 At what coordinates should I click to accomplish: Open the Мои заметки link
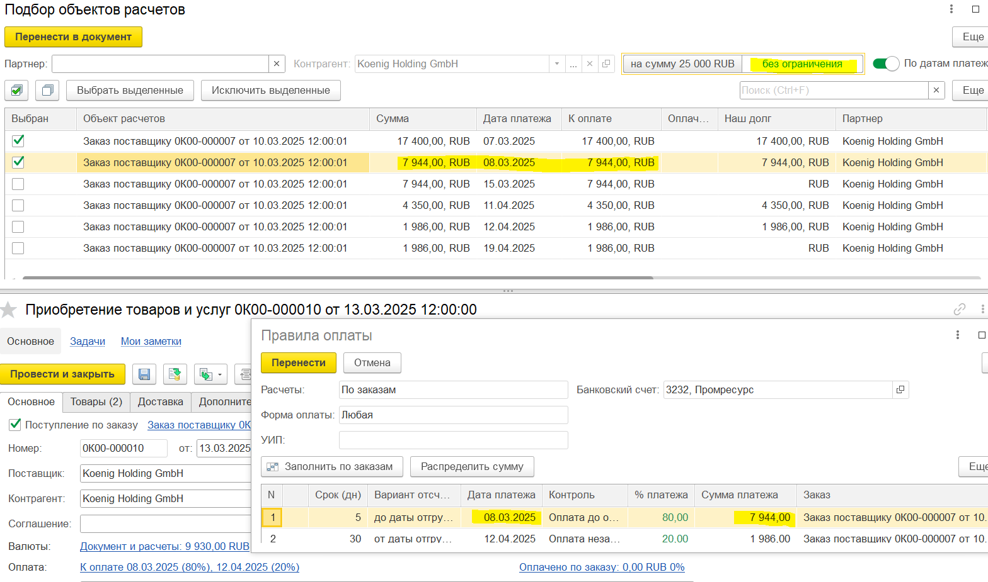(151, 341)
